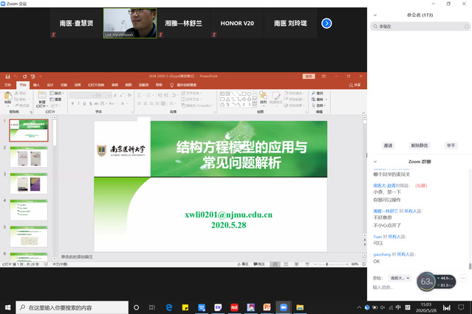The image size is (472, 314).
Task: Click the PowerPoint save icon in title bar
Action: point(7,76)
